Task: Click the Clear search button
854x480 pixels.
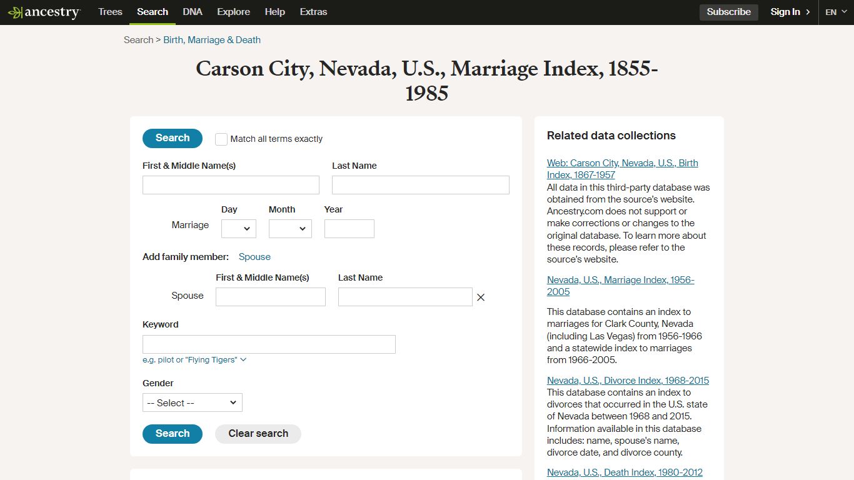Action: tap(258, 434)
